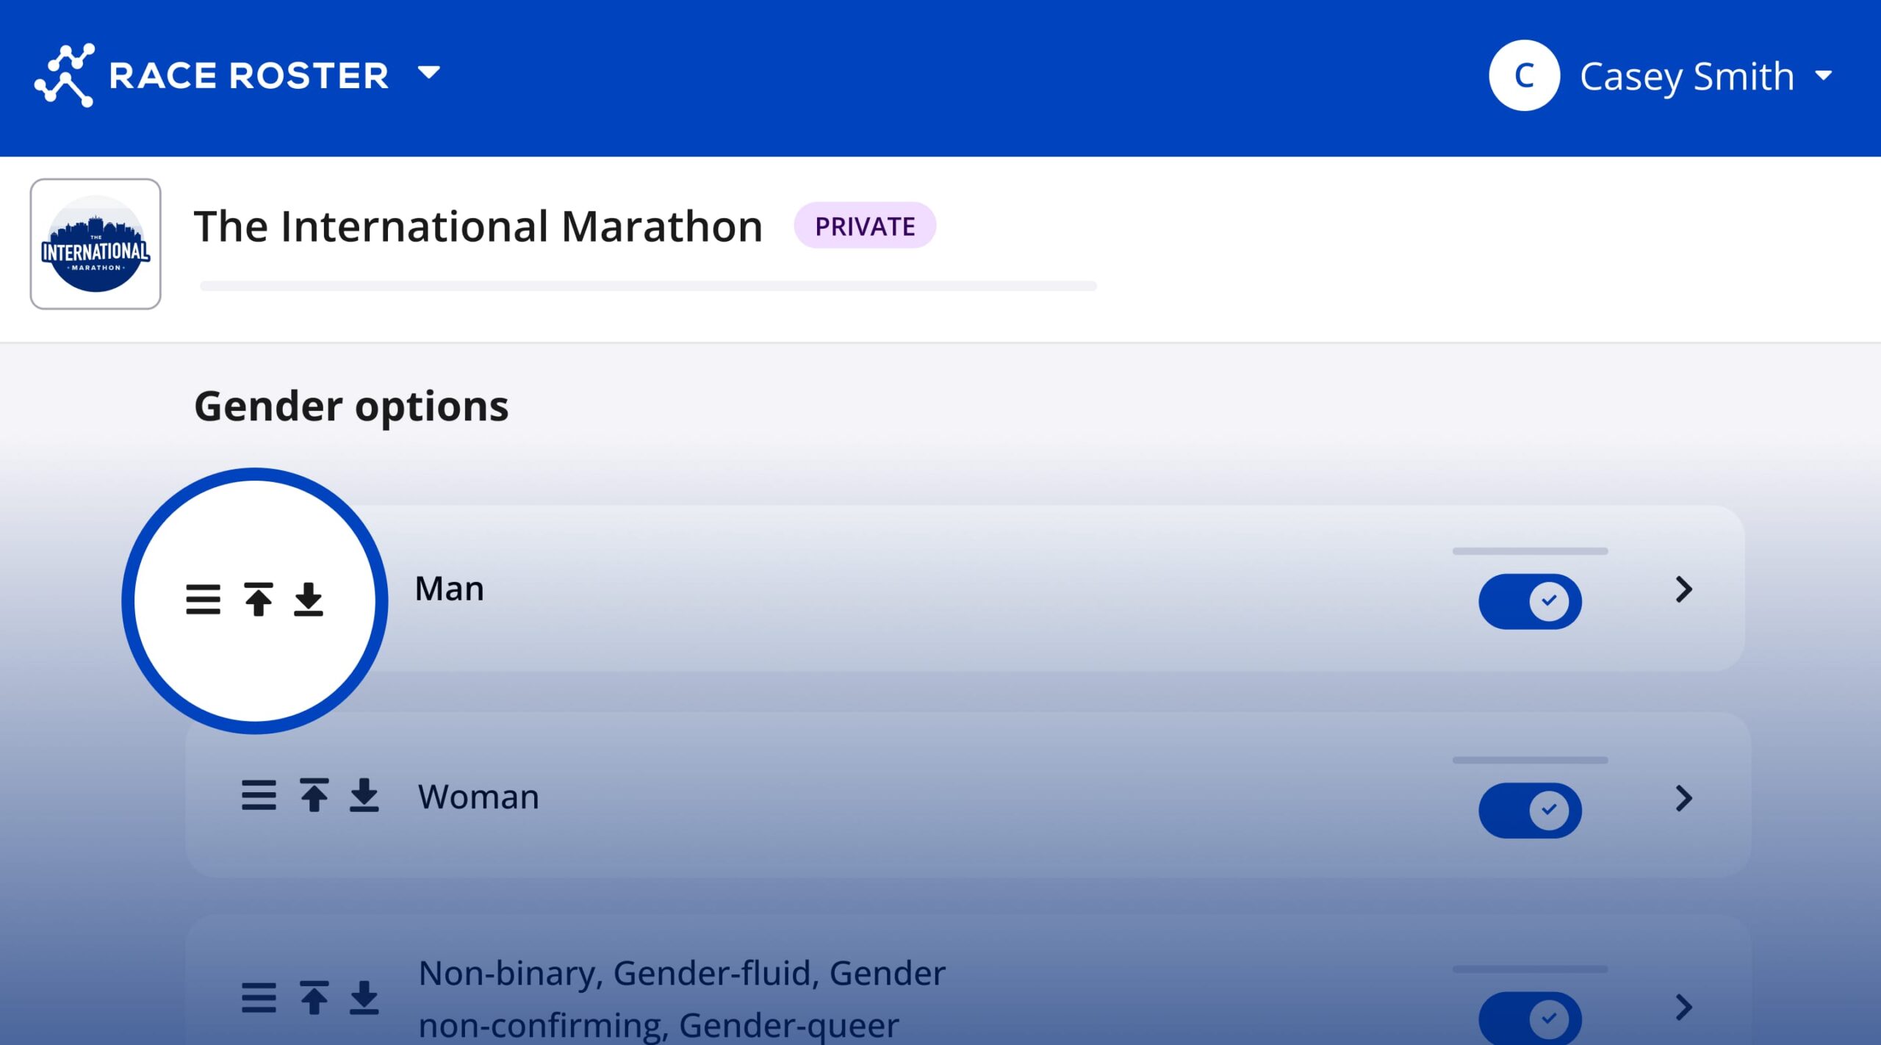Move Non-binary option to top
This screenshot has height=1045, width=1881.
tap(314, 998)
